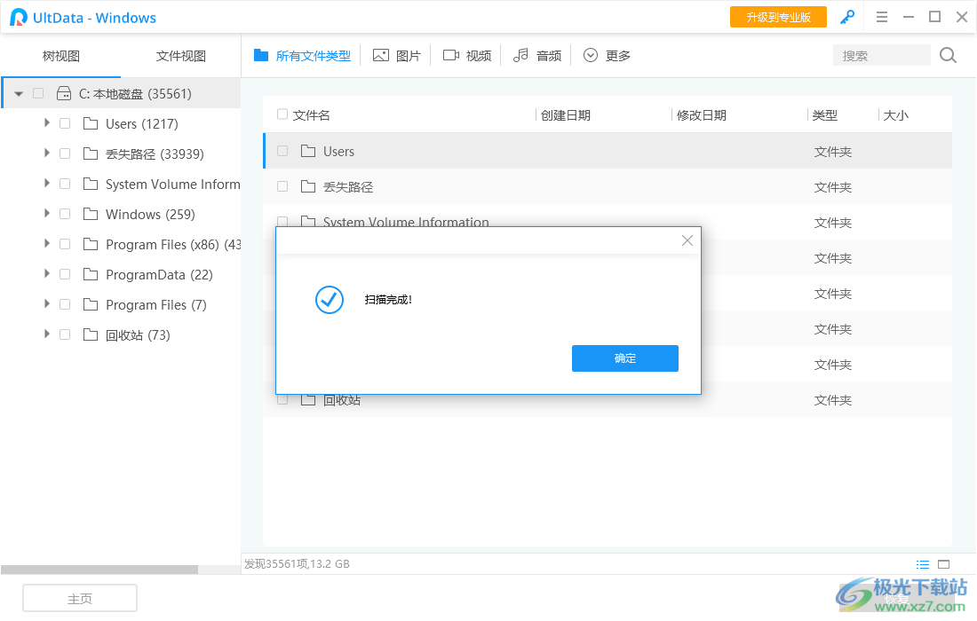Switch to the 文件视图 tab
The image size is (977, 621).
pos(180,55)
